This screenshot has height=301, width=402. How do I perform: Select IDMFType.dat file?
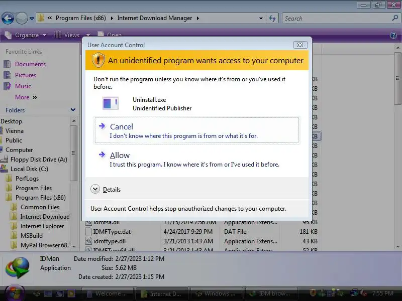tap(112, 232)
